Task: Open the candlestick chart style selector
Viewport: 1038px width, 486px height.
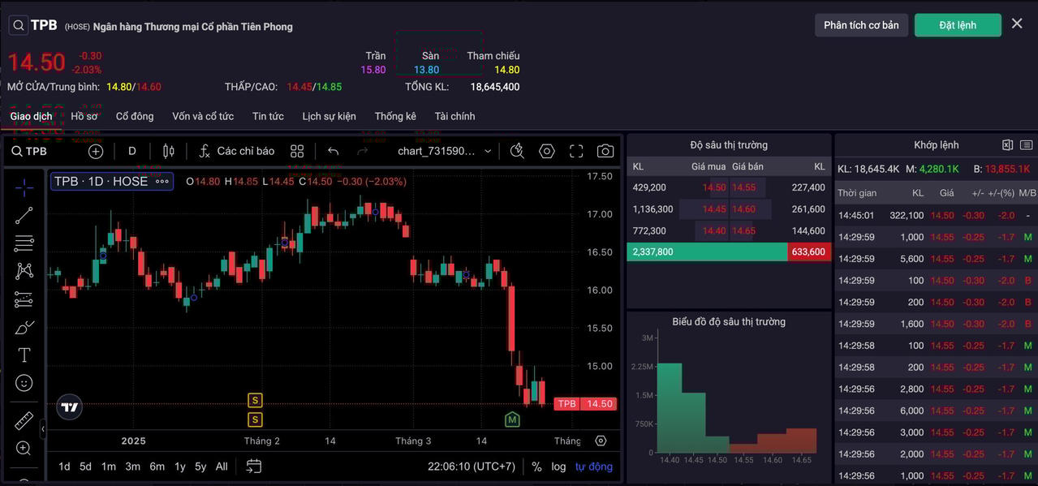Action: click(x=169, y=151)
